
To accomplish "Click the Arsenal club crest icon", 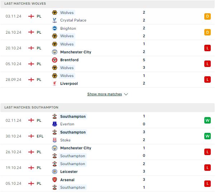I will point(54,180).
